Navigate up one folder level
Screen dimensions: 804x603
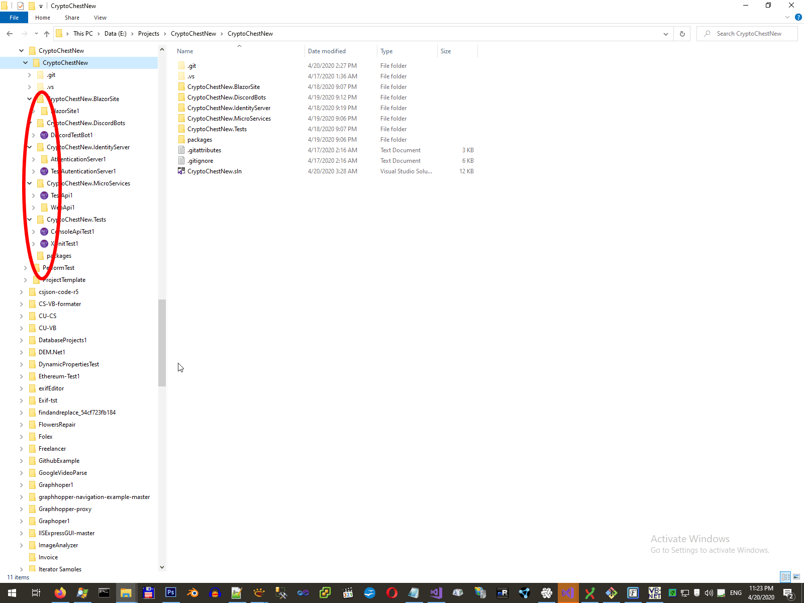pyautogui.click(x=47, y=34)
